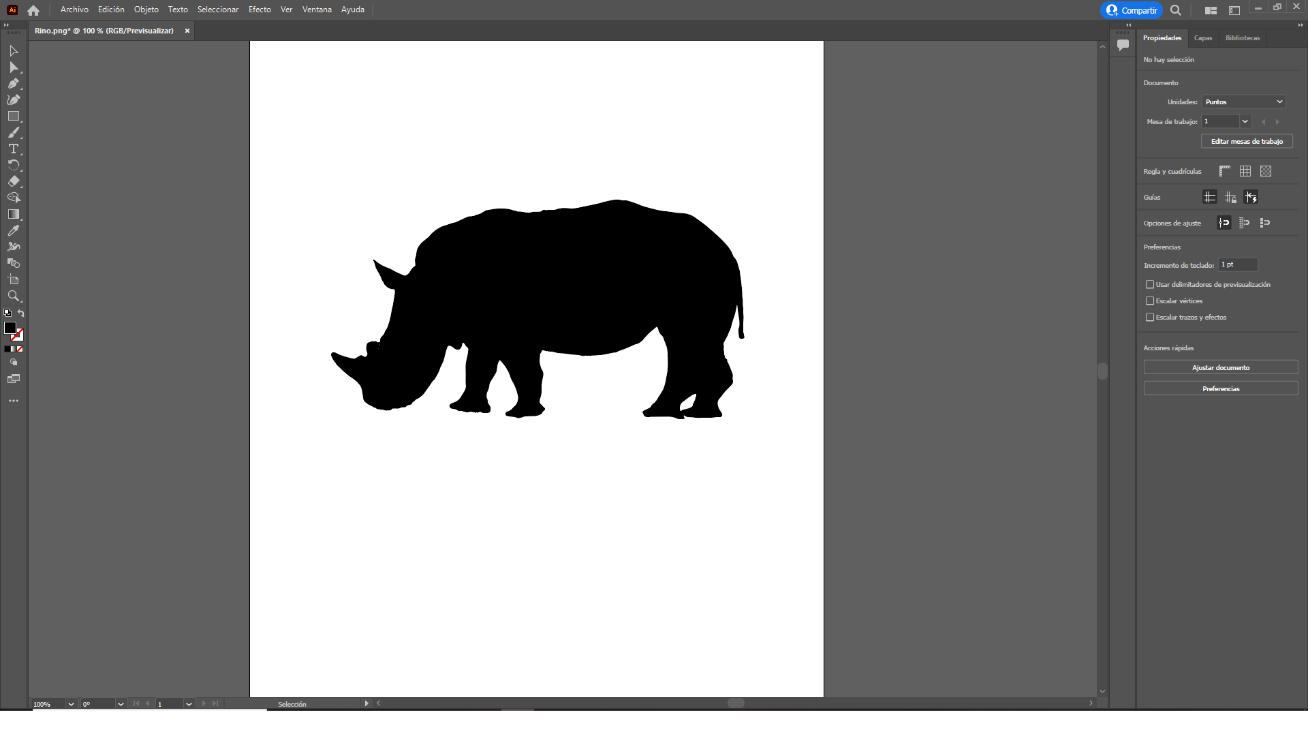Open the zoom level dropdown
Viewport: 1308px width, 736px height.
pyautogui.click(x=71, y=704)
